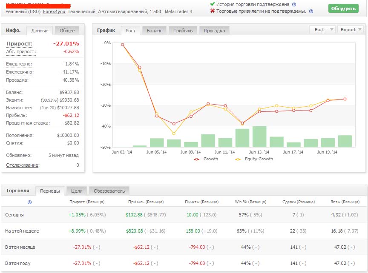The width and height of the screenshot is (368, 273).
Task: Click the help icon in trading table header
Action: (x=29, y=202)
